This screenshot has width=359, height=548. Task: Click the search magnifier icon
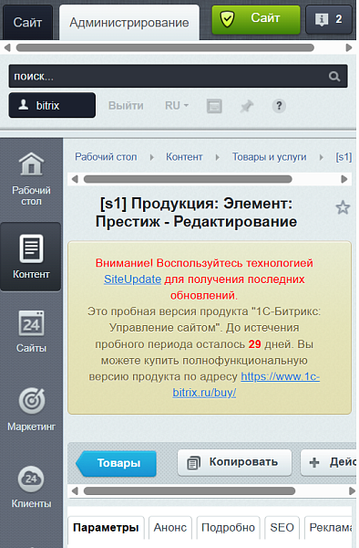[x=334, y=76]
